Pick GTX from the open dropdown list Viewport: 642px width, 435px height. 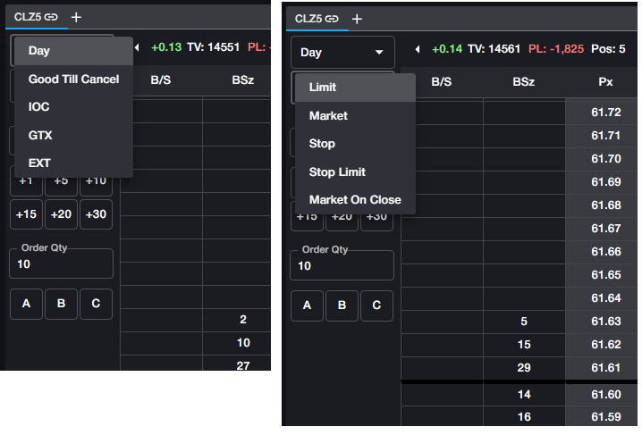40,135
